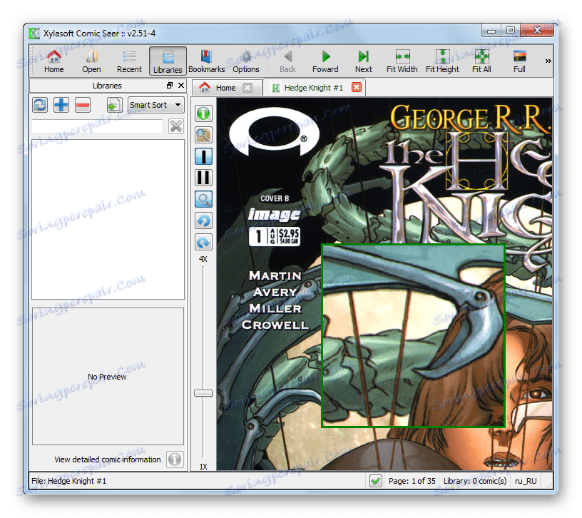Close the Libraries panel
The height and width of the screenshot is (518, 582).
click(181, 86)
